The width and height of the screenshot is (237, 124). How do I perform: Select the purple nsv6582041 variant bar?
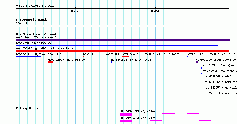122,40
